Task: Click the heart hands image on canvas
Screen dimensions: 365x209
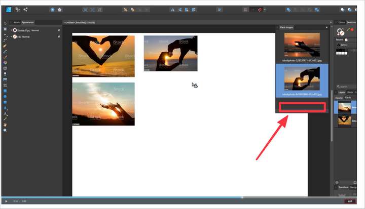Action: 103,56
